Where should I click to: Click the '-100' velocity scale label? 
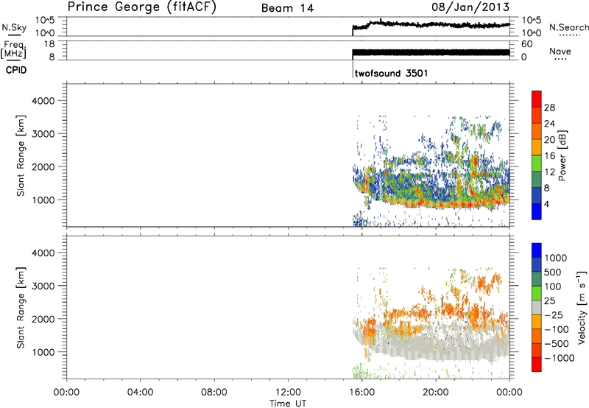coord(556,329)
